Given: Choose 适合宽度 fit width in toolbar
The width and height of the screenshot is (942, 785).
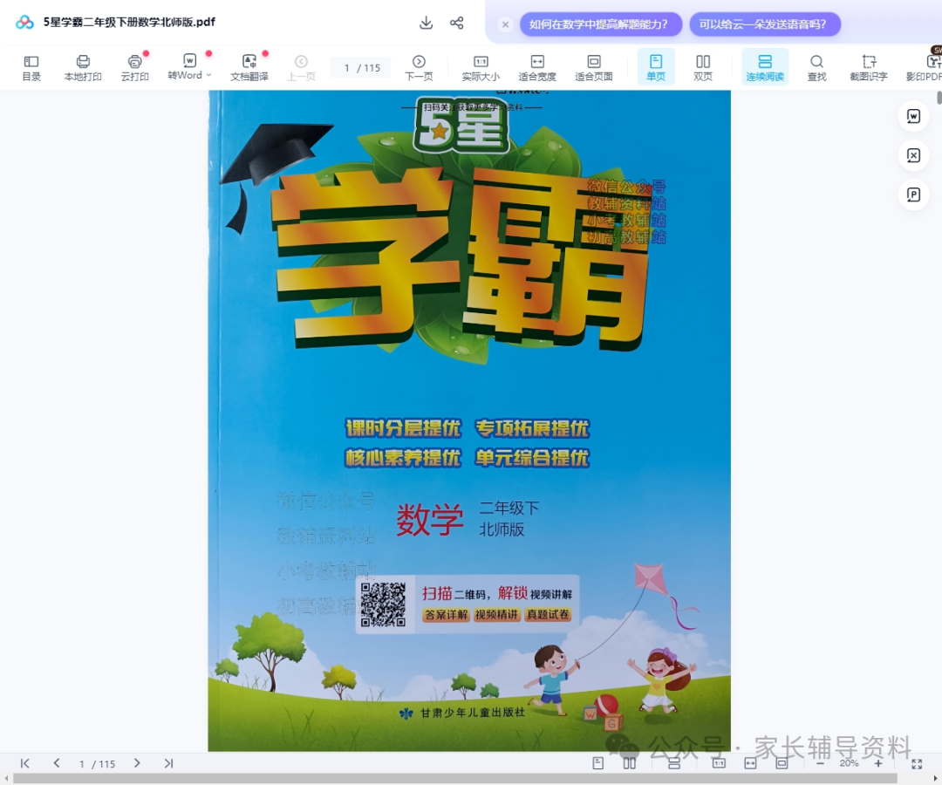Looking at the screenshot, I should [x=537, y=68].
